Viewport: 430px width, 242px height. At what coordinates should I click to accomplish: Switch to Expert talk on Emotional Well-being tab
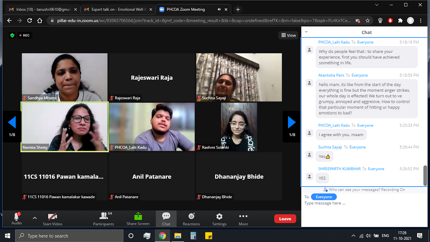point(117,9)
